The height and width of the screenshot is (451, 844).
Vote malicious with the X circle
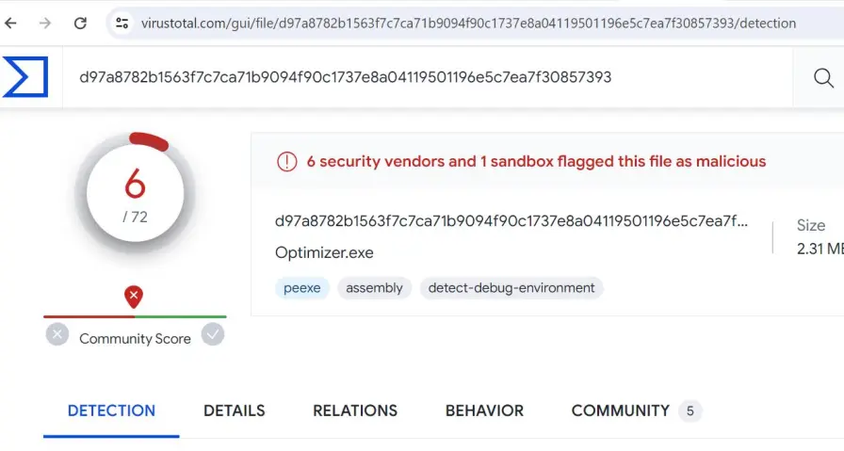pyautogui.click(x=57, y=335)
